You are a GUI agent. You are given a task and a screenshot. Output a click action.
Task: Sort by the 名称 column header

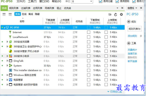22,21
